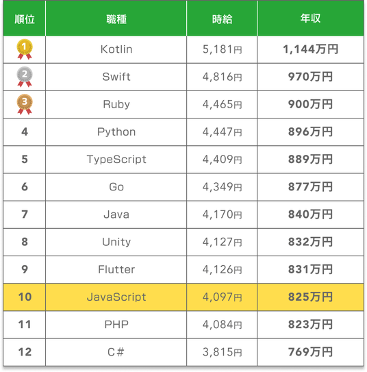This screenshot has width=367, height=372.
Task: Click the Swift language cell
Action: coord(116,77)
